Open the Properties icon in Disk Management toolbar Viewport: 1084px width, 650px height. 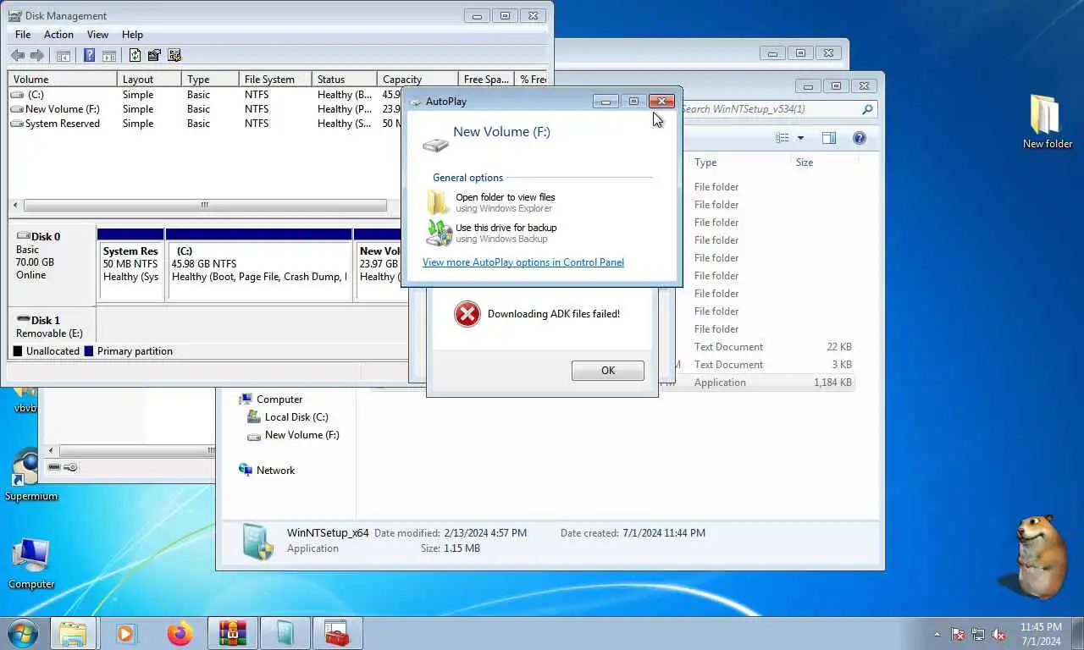(x=154, y=56)
